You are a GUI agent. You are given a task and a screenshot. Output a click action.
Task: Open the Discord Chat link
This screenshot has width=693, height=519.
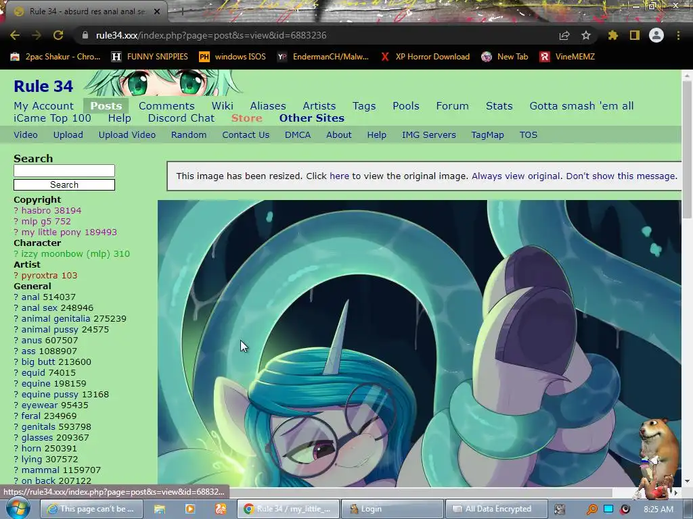181,118
